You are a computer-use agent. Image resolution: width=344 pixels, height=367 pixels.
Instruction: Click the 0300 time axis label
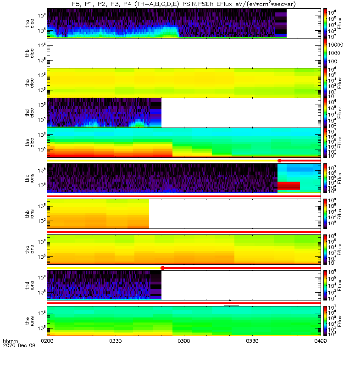tap(184, 341)
